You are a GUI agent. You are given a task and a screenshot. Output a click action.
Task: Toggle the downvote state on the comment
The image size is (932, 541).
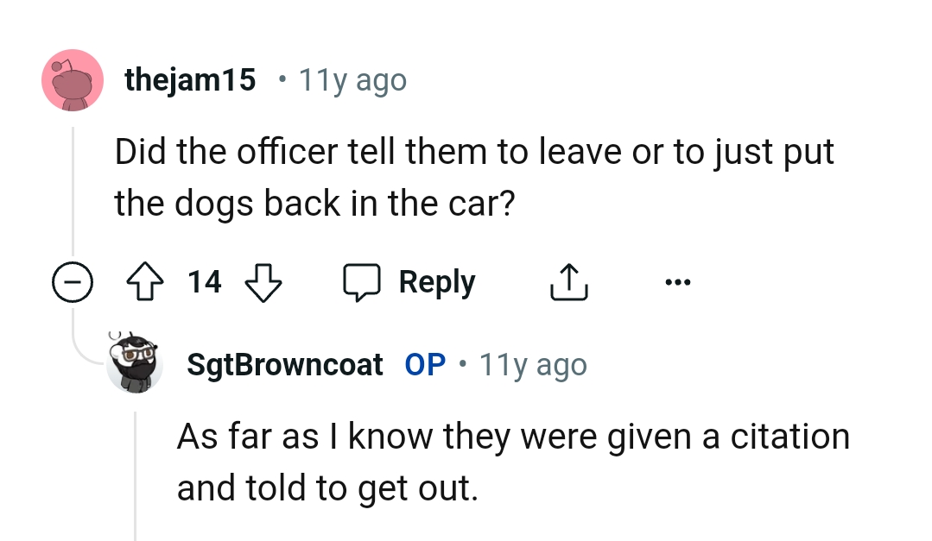(x=263, y=280)
